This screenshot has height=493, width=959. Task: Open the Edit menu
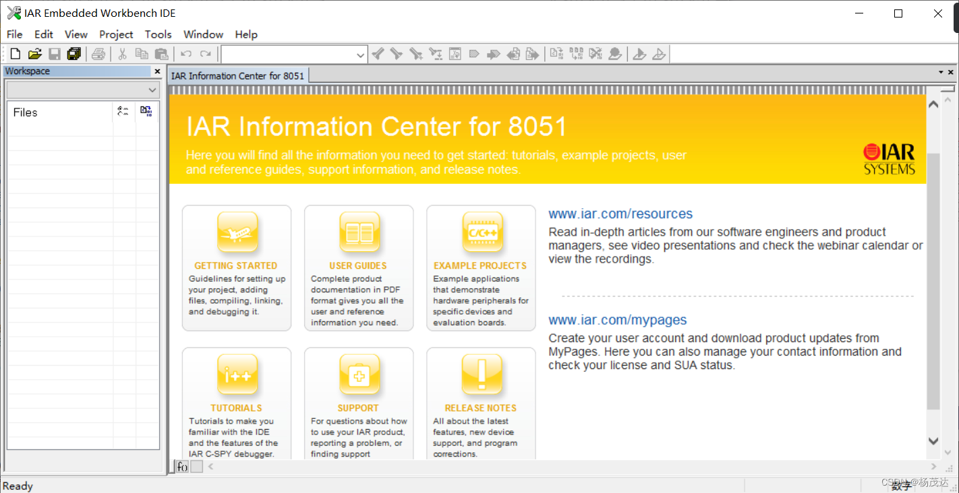coord(44,34)
